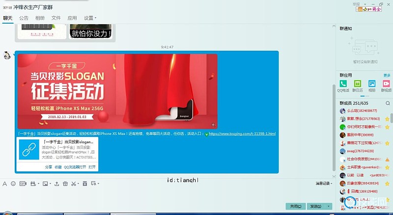Search group members with magnifier icon
Image resolution: width=393 pixels, height=215 pixels.
pos(388,103)
